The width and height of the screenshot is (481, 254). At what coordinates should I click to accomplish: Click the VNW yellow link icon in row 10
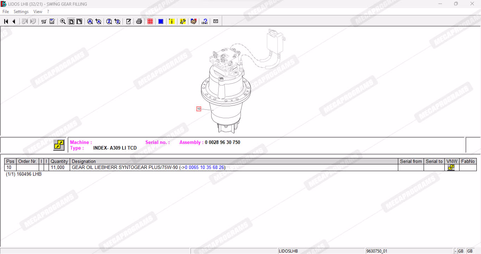[x=451, y=168]
